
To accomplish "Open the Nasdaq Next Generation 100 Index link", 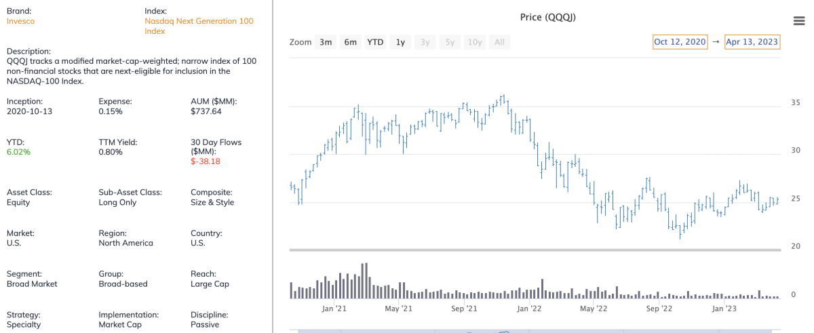I will point(199,26).
